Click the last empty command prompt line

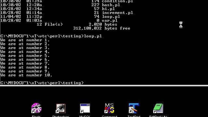42,83
